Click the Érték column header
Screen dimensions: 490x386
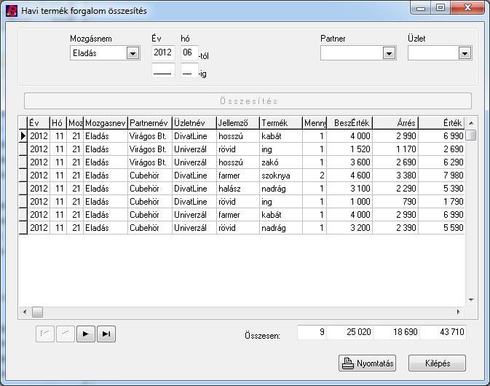(441, 123)
